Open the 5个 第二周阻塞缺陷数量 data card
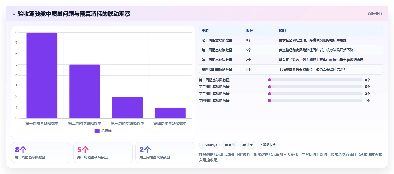The image size is (394, 174). tap(103, 152)
